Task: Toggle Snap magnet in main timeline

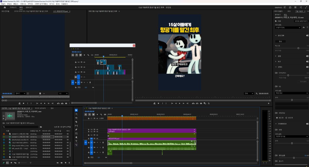Action: click(89, 115)
